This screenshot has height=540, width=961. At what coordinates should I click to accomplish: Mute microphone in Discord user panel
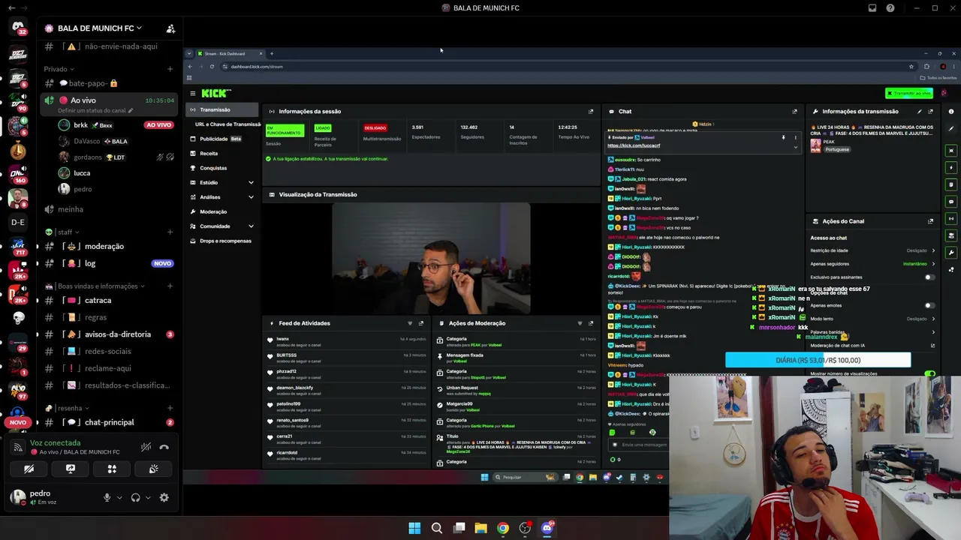107,497
